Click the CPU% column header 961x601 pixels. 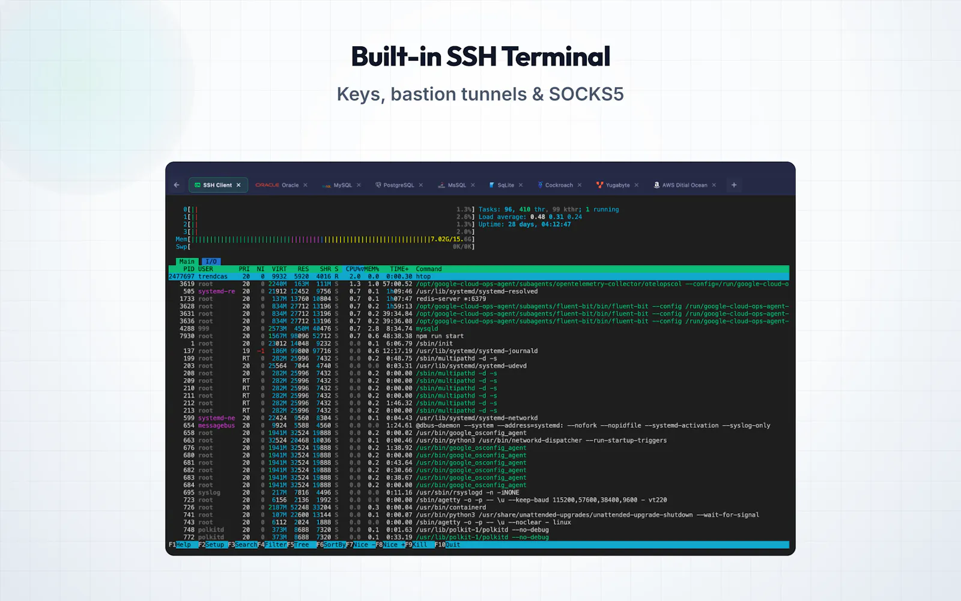pyautogui.click(x=354, y=269)
